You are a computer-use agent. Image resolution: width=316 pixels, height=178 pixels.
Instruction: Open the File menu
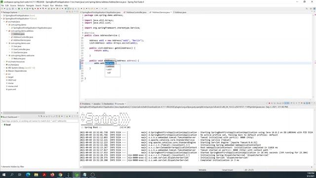2,5
